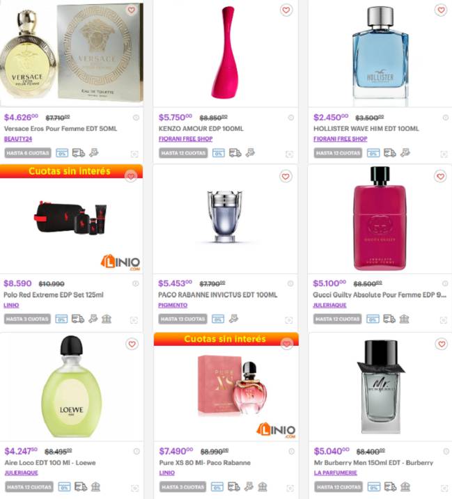This screenshot has height=499, width=452.
Task: Click the scan frame icon in Hollister card
Action: click(x=444, y=155)
